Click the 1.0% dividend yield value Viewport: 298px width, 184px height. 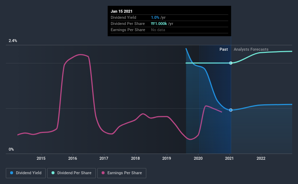pos(155,17)
